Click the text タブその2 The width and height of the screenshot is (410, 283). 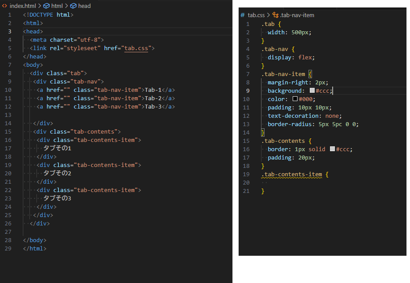pos(57,173)
